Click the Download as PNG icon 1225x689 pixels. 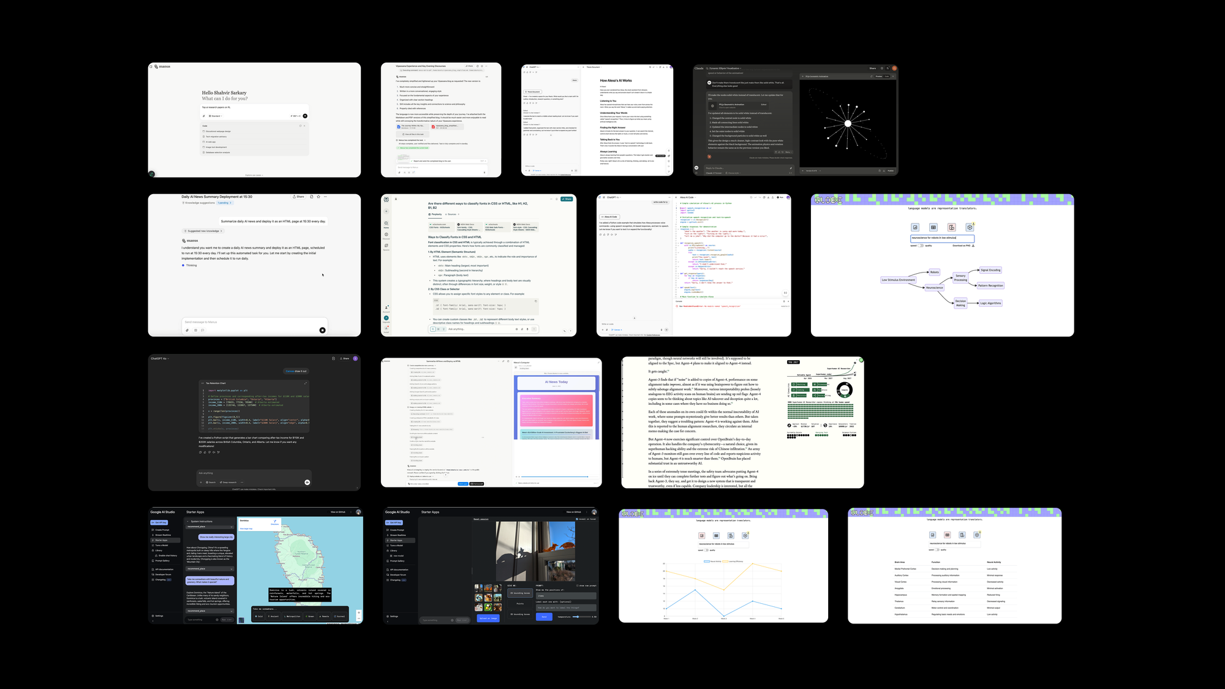click(x=973, y=246)
